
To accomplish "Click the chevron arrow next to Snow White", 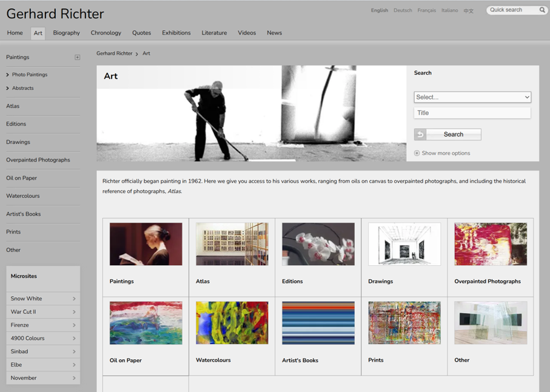I will (74, 299).
